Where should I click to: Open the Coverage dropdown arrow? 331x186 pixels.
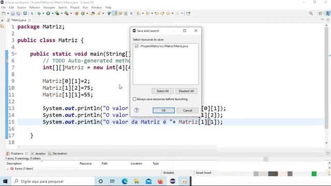62,13
